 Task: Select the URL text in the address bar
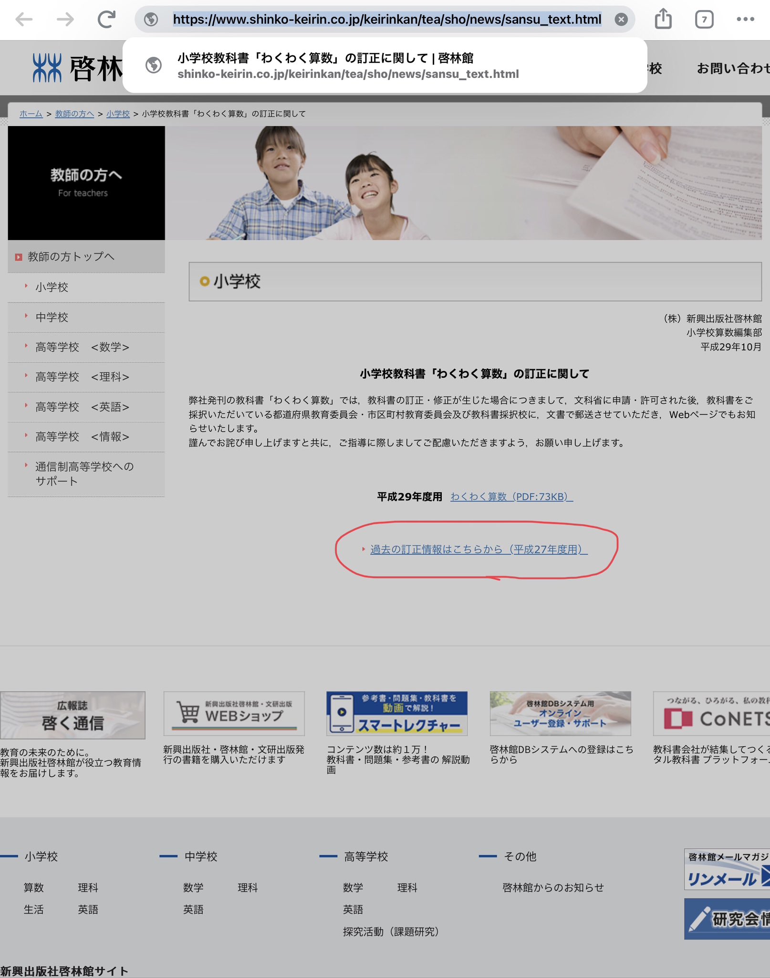pos(387,20)
